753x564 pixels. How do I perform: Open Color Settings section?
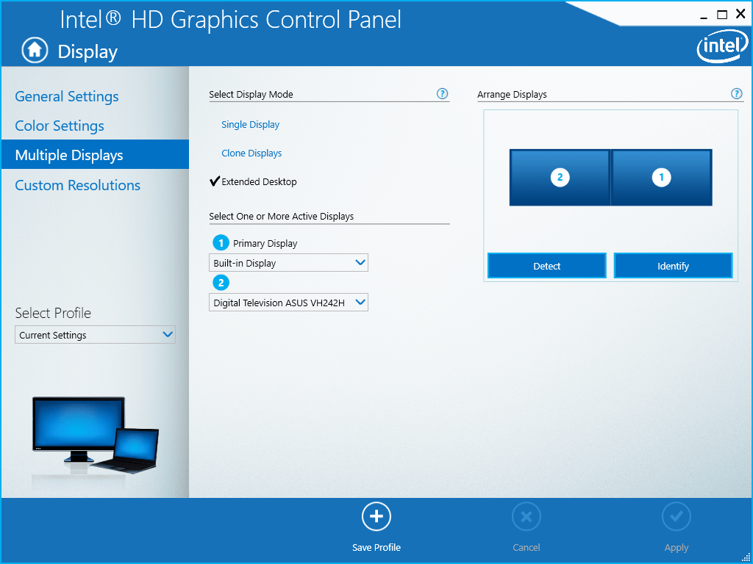click(x=60, y=126)
